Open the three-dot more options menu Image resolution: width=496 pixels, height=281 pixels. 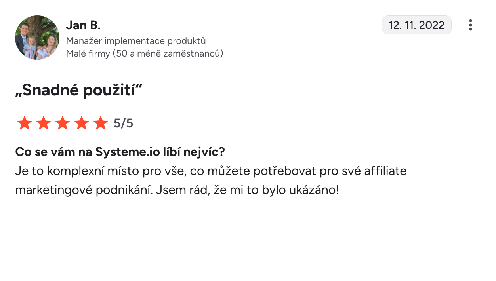pos(470,25)
